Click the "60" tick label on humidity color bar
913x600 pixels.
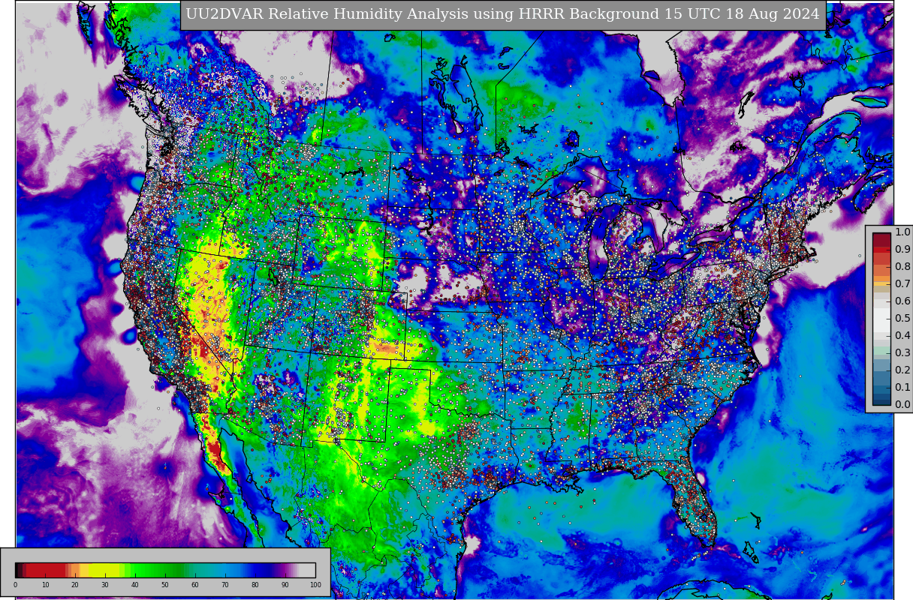point(195,585)
